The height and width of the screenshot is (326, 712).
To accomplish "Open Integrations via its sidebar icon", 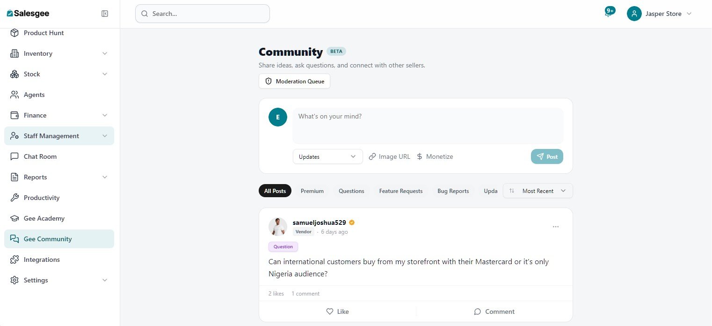I will [x=15, y=259].
